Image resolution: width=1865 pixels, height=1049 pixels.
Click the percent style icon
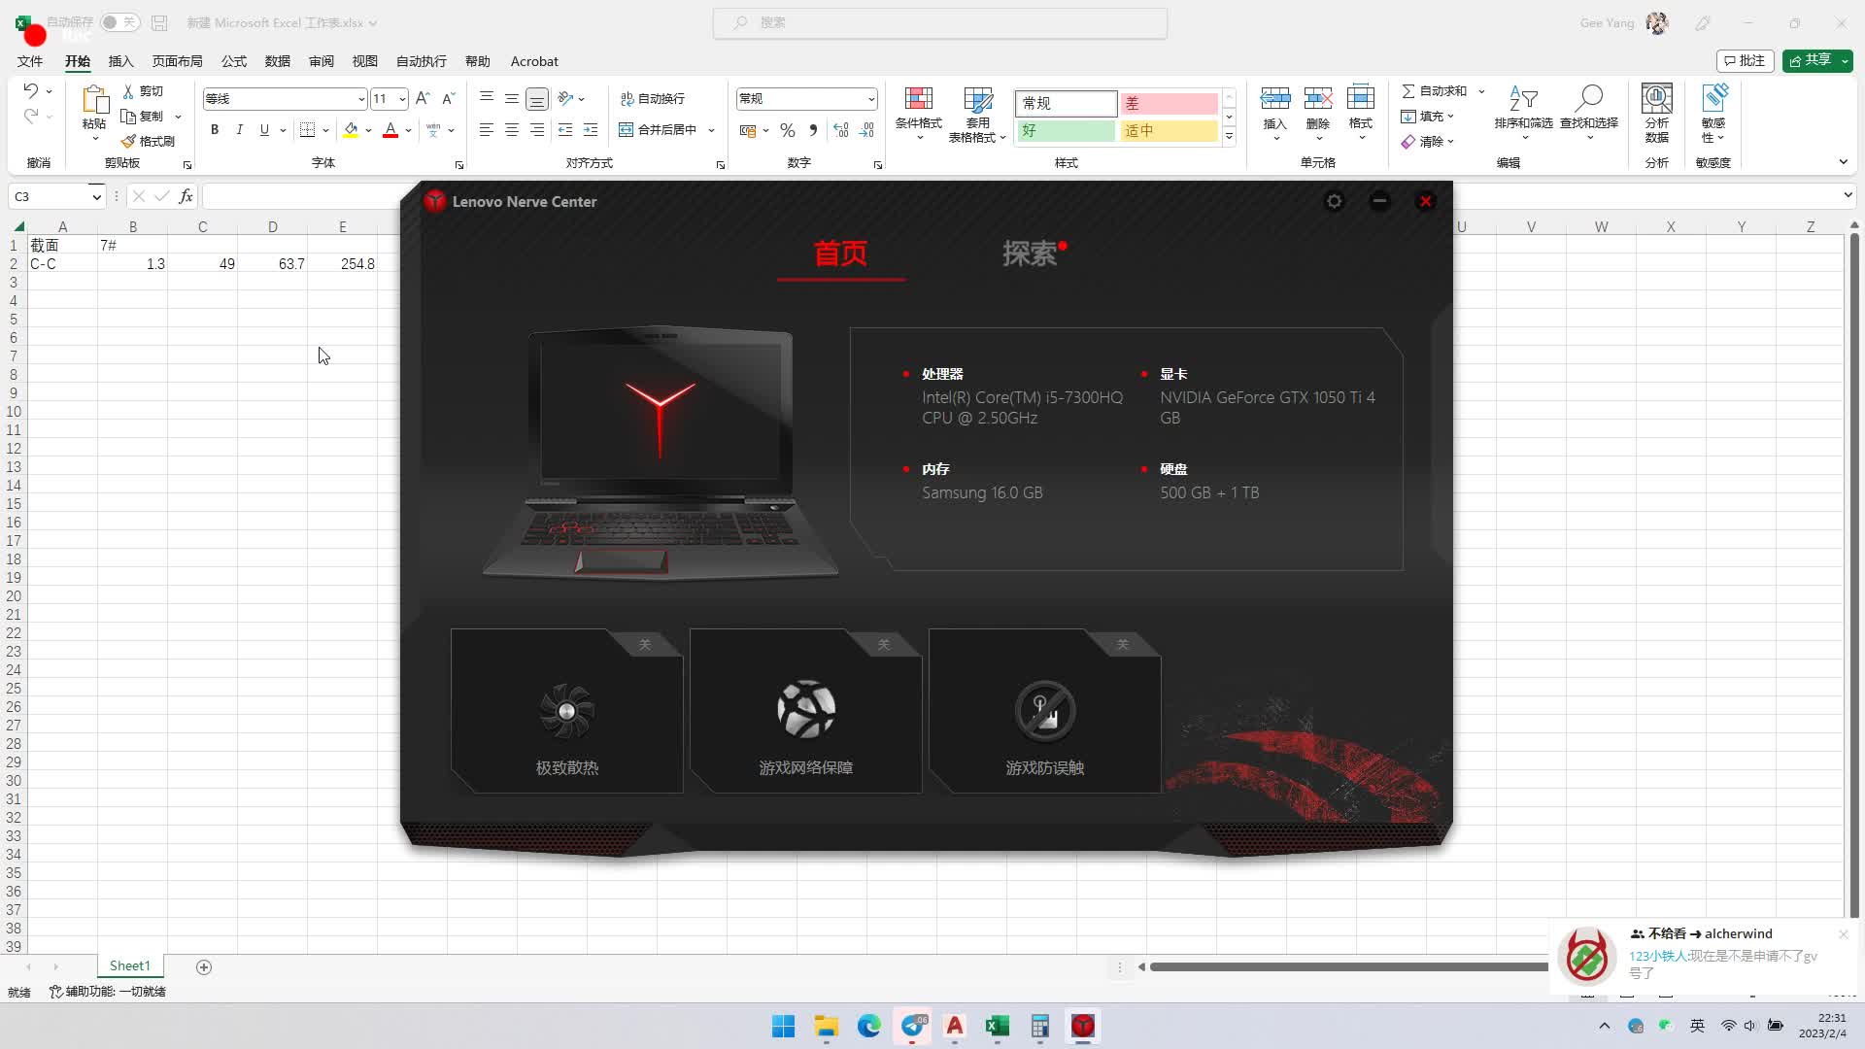click(788, 130)
